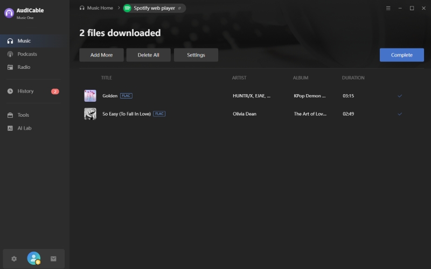
Task: Click the swap arrows icon next to Spotify
Action: (x=179, y=8)
